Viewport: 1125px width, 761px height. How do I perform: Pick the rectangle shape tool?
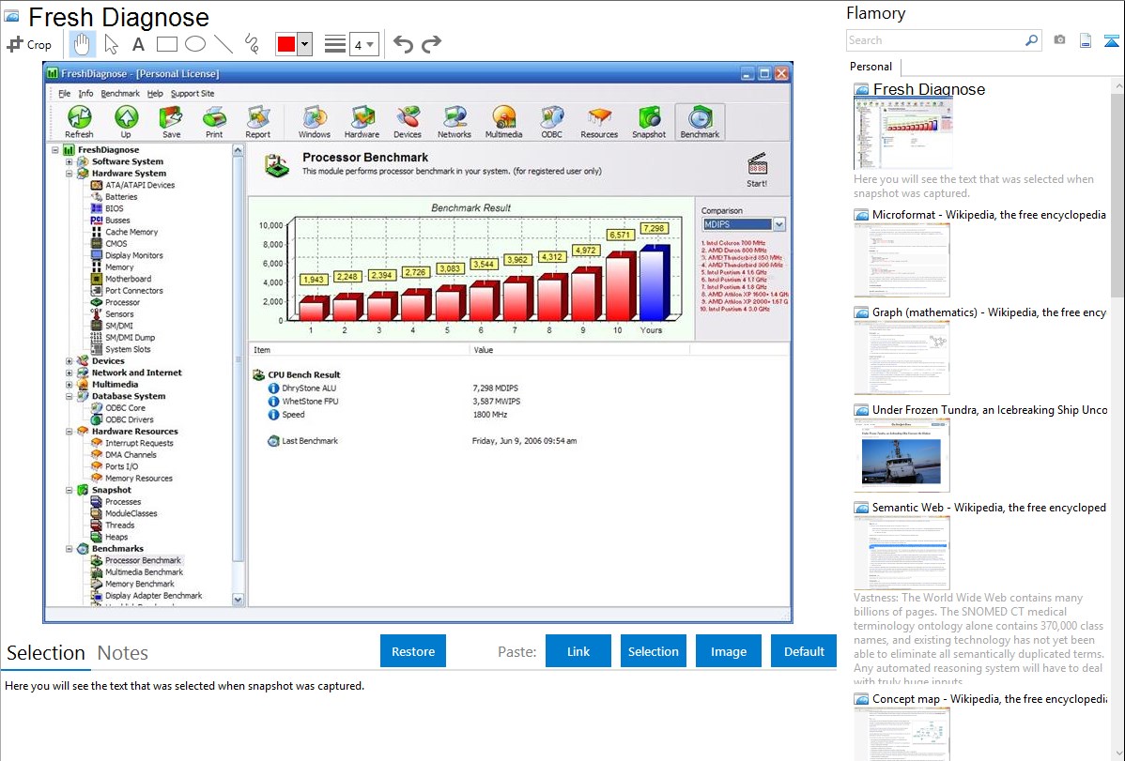pyautogui.click(x=166, y=44)
